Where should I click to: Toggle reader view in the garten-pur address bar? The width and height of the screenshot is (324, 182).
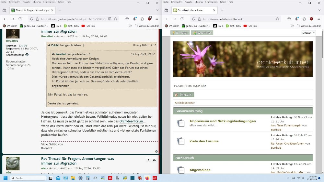[x=109, y=19]
